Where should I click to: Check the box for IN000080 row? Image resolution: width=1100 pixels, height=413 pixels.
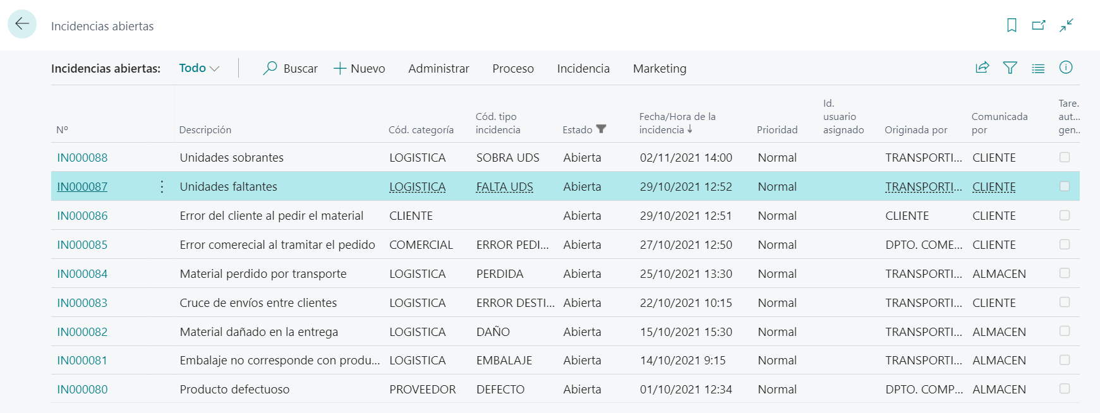pyautogui.click(x=1065, y=389)
